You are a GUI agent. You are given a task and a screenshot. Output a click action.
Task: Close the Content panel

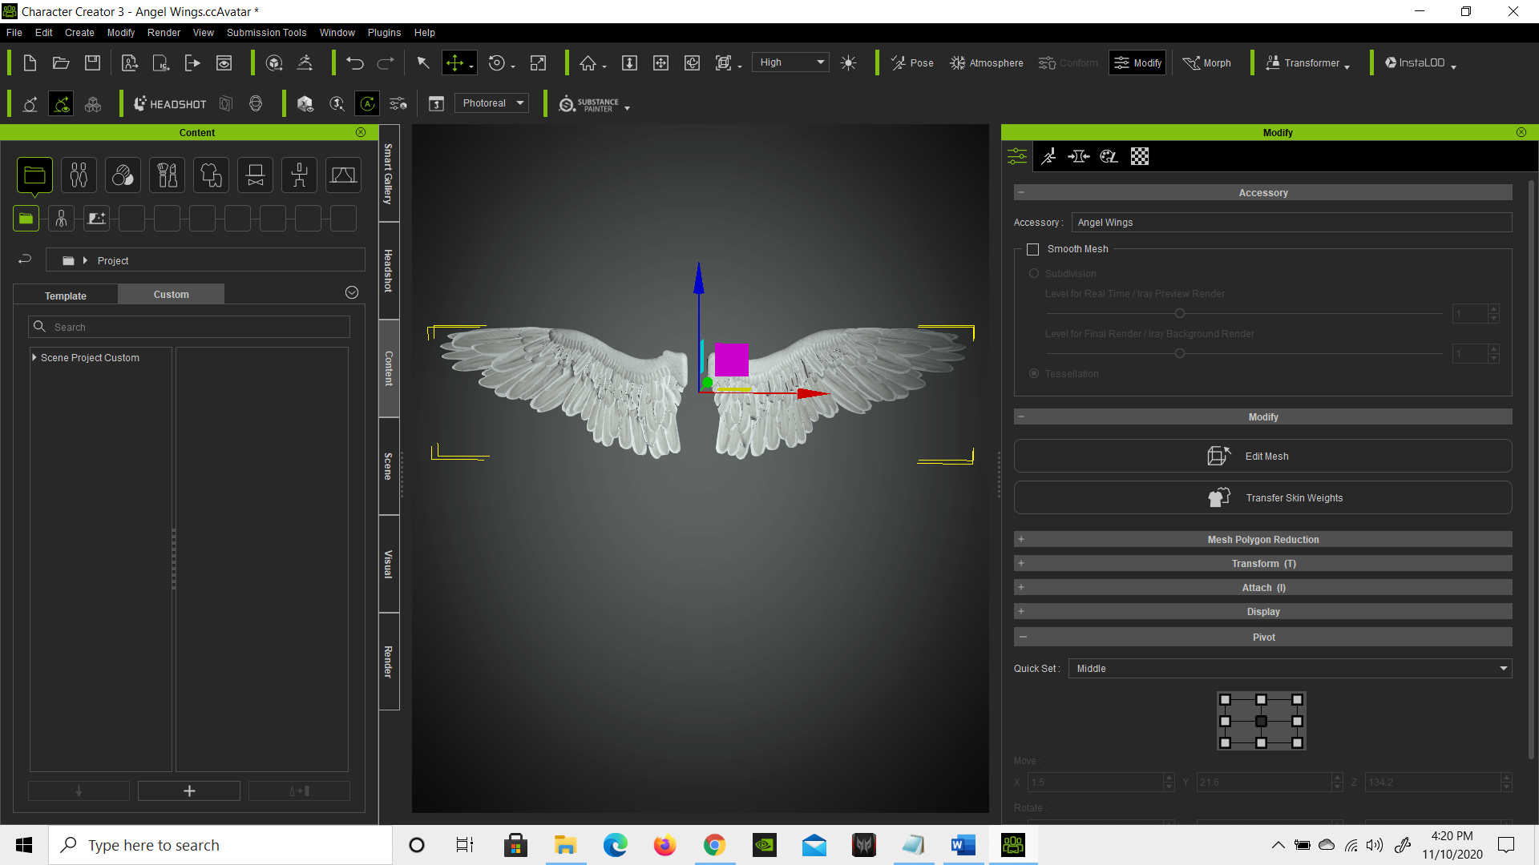(x=361, y=132)
